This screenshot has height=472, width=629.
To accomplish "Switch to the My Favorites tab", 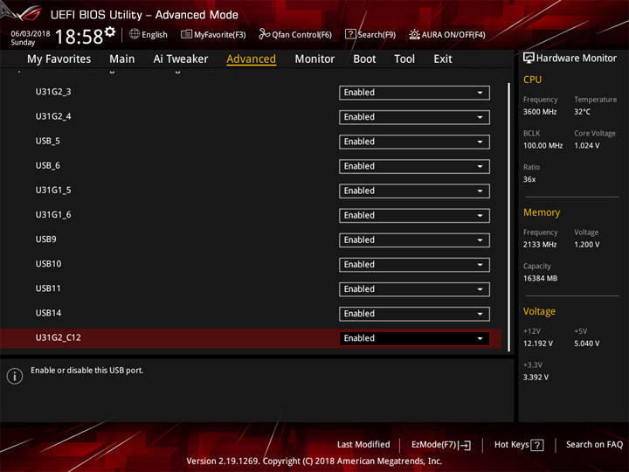I will 59,59.
